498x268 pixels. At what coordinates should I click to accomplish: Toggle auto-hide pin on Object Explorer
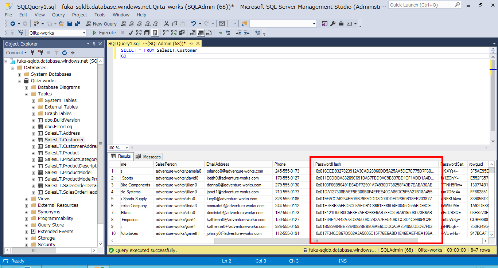pyautogui.click(x=94, y=44)
